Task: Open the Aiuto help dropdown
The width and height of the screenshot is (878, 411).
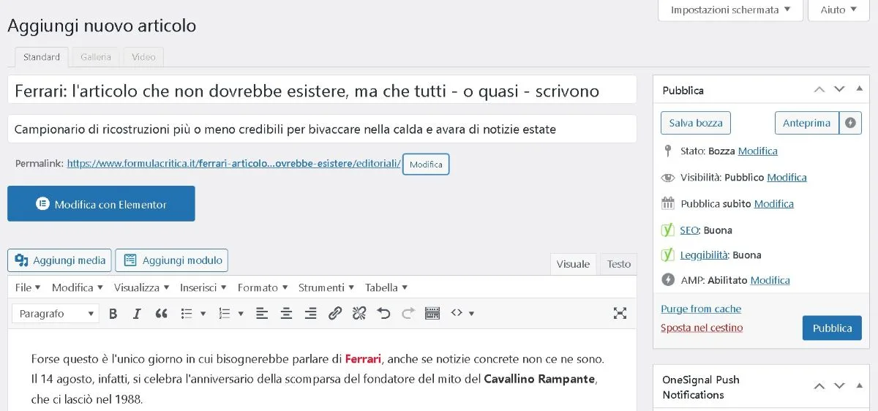Action: pos(838,10)
